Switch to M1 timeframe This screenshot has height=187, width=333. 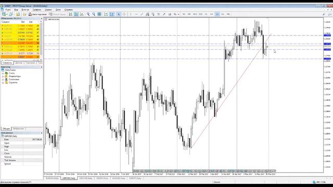tap(184, 14)
